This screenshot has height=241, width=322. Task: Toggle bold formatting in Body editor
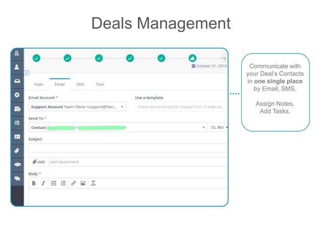34,184
